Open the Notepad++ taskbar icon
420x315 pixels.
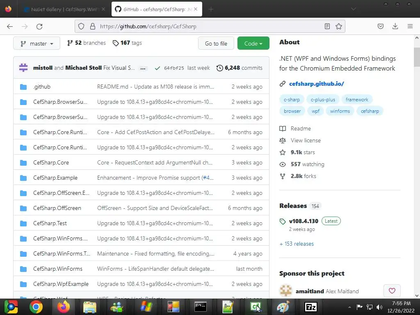click(x=228, y=307)
